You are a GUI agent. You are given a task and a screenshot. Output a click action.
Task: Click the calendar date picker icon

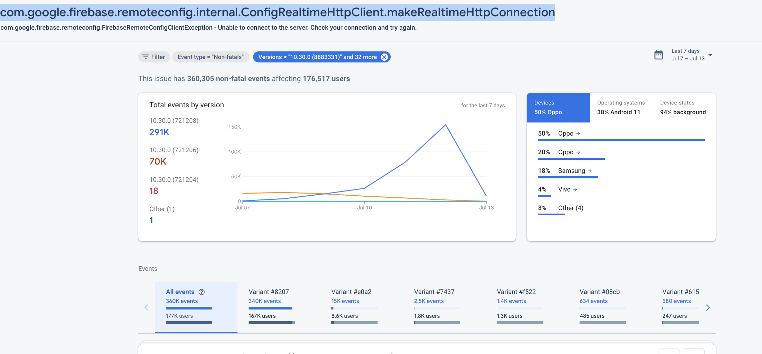[659, 55]
